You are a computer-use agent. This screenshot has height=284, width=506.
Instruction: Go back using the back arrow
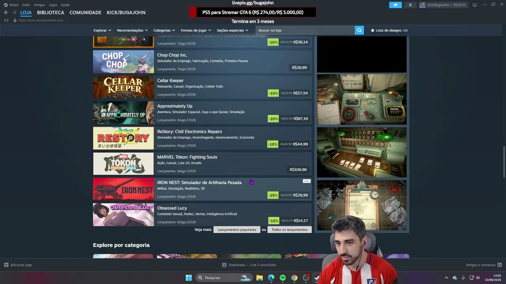pyautogui.click(x=6, y=13)
